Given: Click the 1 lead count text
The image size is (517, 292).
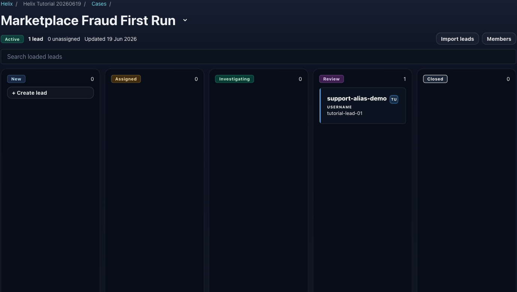Looking at the screenshot, I should pos(36,39).
